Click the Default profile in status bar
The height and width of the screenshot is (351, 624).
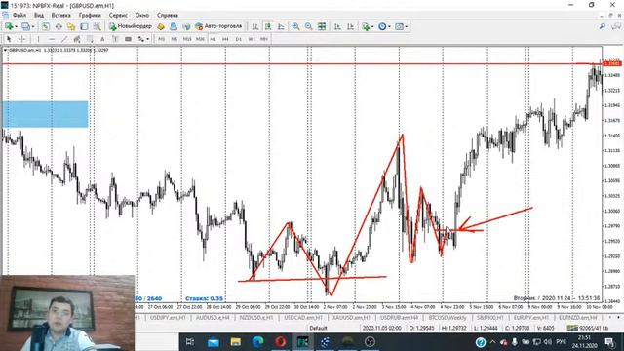(318, 329)
